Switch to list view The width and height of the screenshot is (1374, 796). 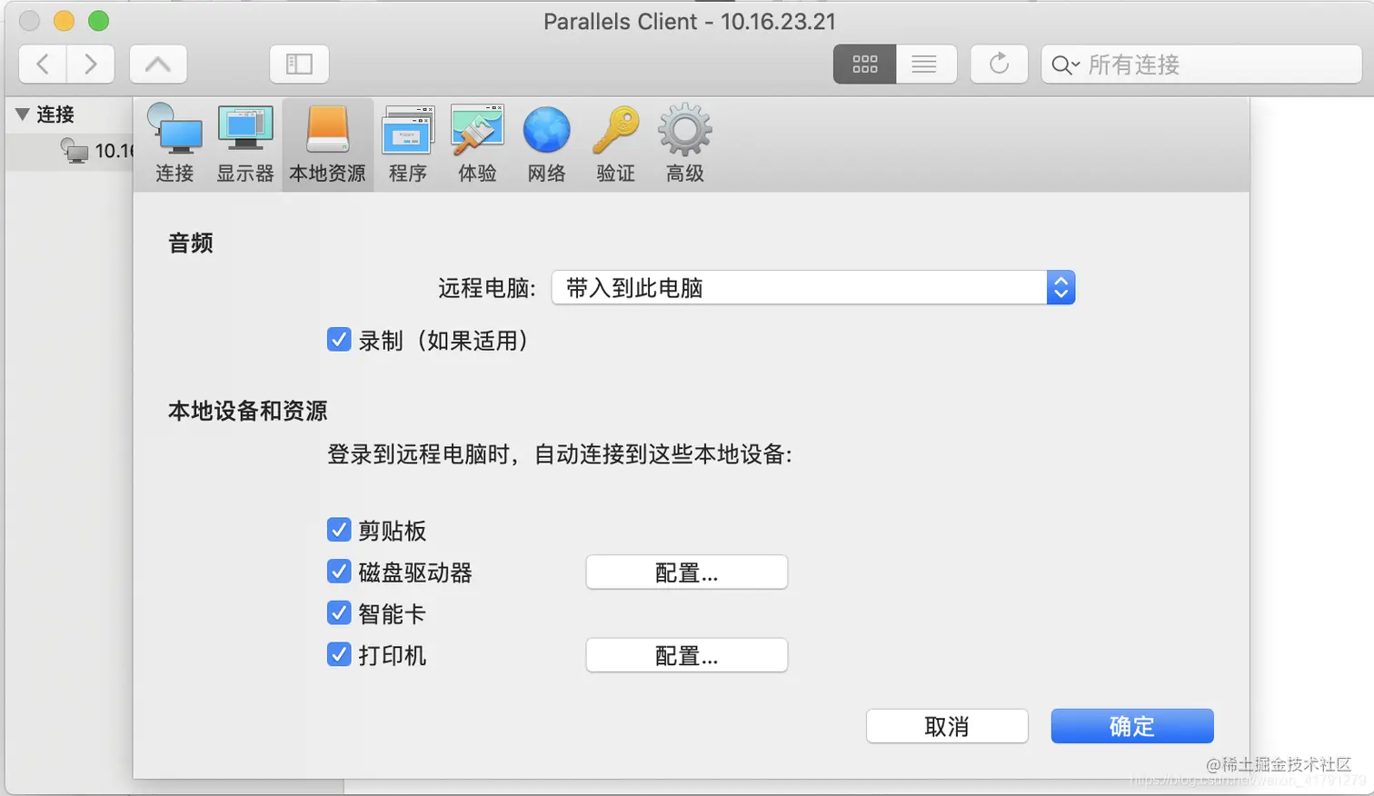[925, 65]
